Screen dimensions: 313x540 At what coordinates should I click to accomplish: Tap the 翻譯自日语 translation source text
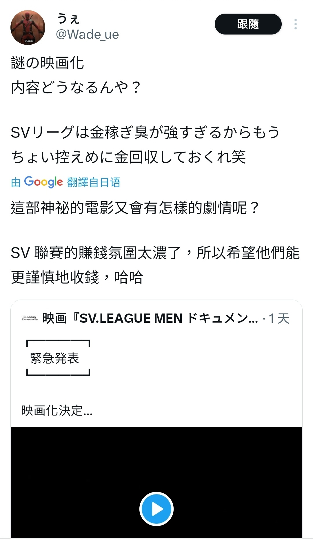[94, 182]
